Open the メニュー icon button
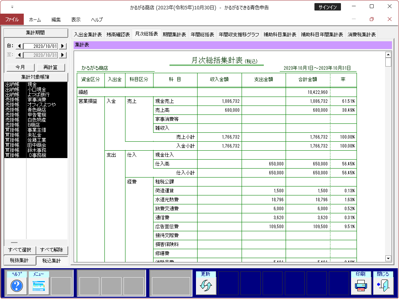This screenshot has width=399, height=299. (39, 285)
